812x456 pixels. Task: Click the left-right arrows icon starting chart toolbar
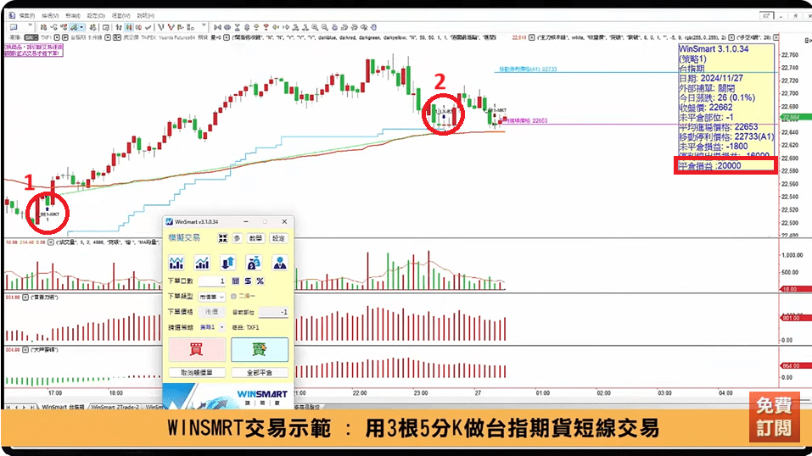217,27
